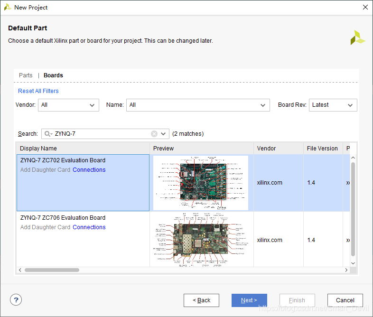Click the table's scroll up arrow
The image size is (373, 317).
[x=353, y=158]
